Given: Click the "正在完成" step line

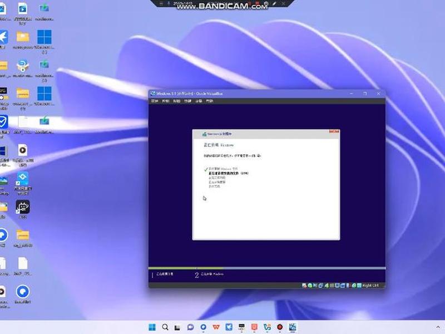Looking at the screenshot, I should click(x=214, y=186).
